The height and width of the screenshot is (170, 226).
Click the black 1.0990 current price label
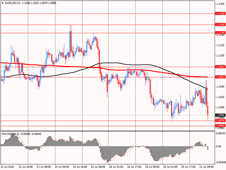pyautogui.click(x=220, y=115)
